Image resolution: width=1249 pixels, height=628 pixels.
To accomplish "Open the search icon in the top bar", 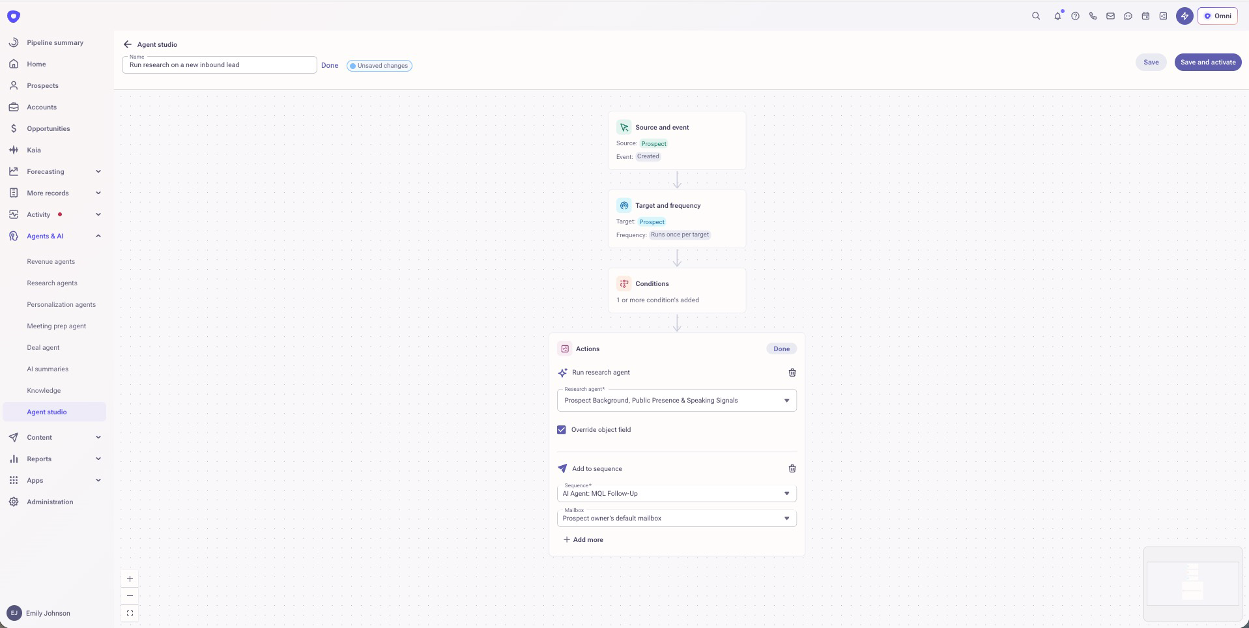I will coord(1036,16).
